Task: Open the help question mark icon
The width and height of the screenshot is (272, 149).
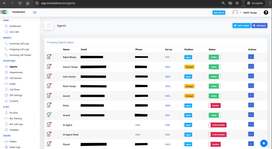Action: tap(266, 12)
